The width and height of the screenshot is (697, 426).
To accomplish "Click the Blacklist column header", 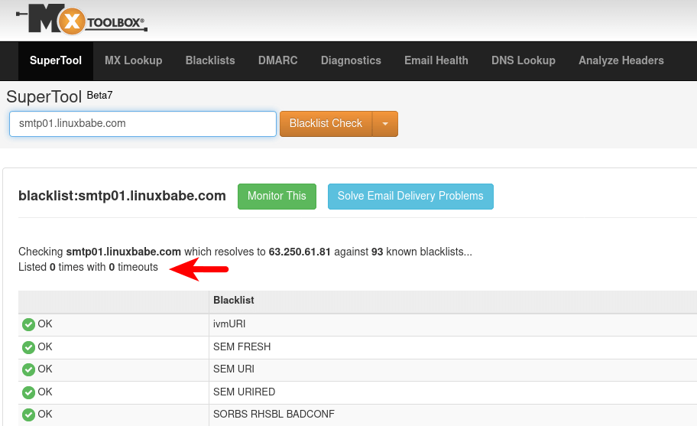I will coord(233,301).
